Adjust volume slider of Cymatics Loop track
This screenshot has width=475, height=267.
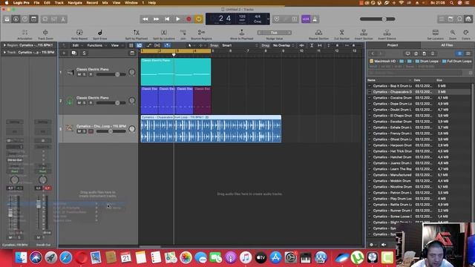coord(111,131)
